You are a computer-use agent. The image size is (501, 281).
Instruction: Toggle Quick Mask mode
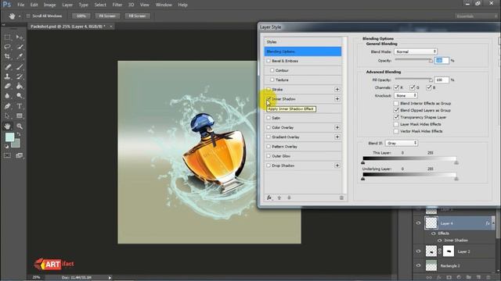tap(7, 155)
